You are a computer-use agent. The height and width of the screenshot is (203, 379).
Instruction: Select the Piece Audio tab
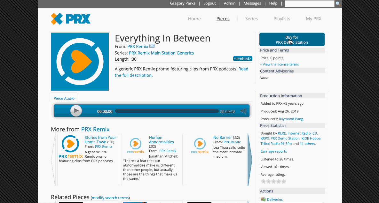[64, 98]
